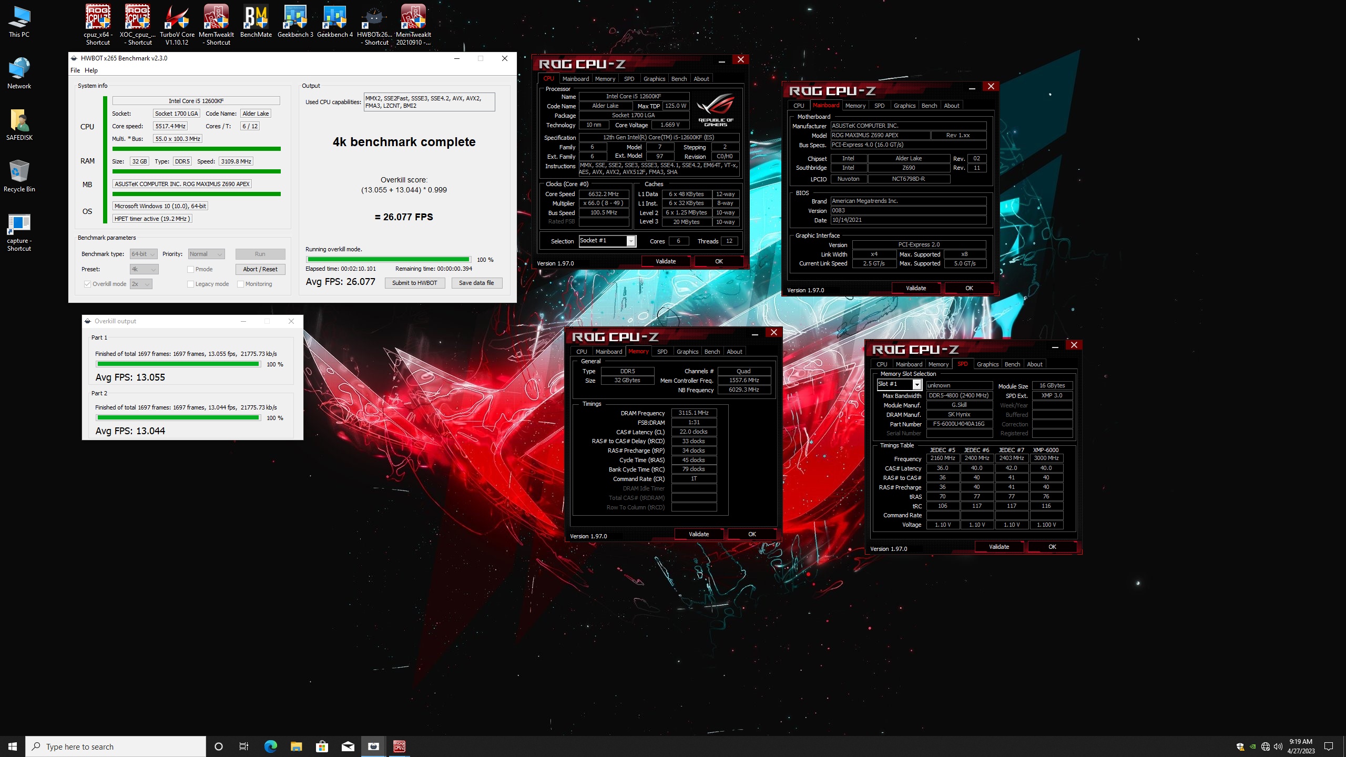Open Slot #1 memory slot dropdown
The width and height of the screenshot is (1346, 757).
[899, 384]
